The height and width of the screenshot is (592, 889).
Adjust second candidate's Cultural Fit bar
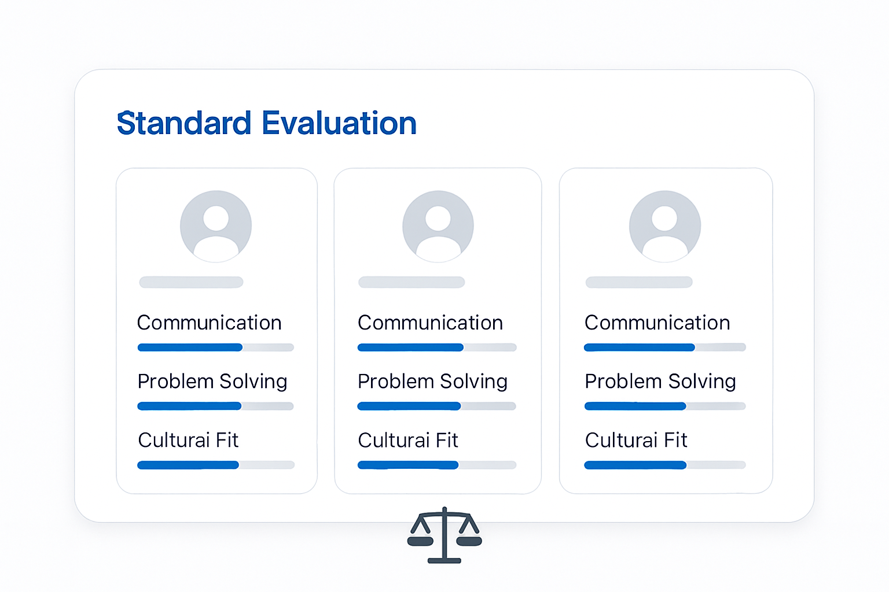437,465
